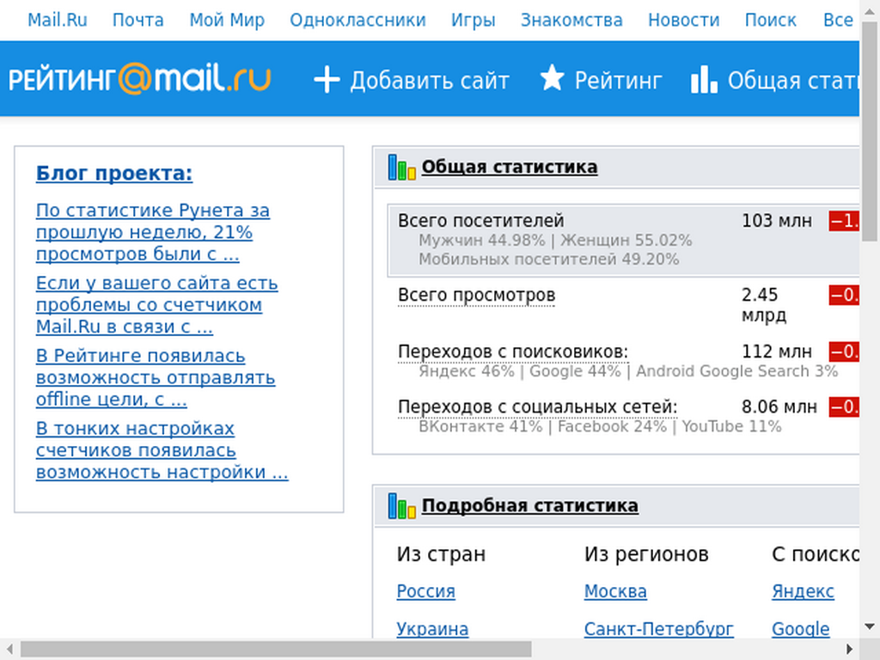Screen dimensions: 880x660
Task: Open the Москва region link
Action: 615,591
